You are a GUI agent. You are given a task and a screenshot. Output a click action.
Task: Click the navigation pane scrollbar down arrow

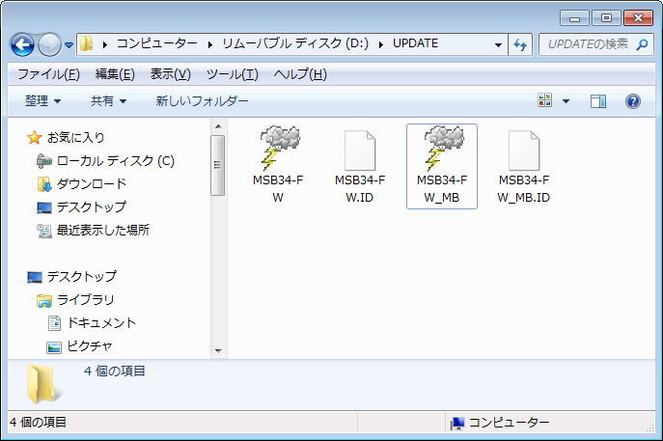[218, 350]
